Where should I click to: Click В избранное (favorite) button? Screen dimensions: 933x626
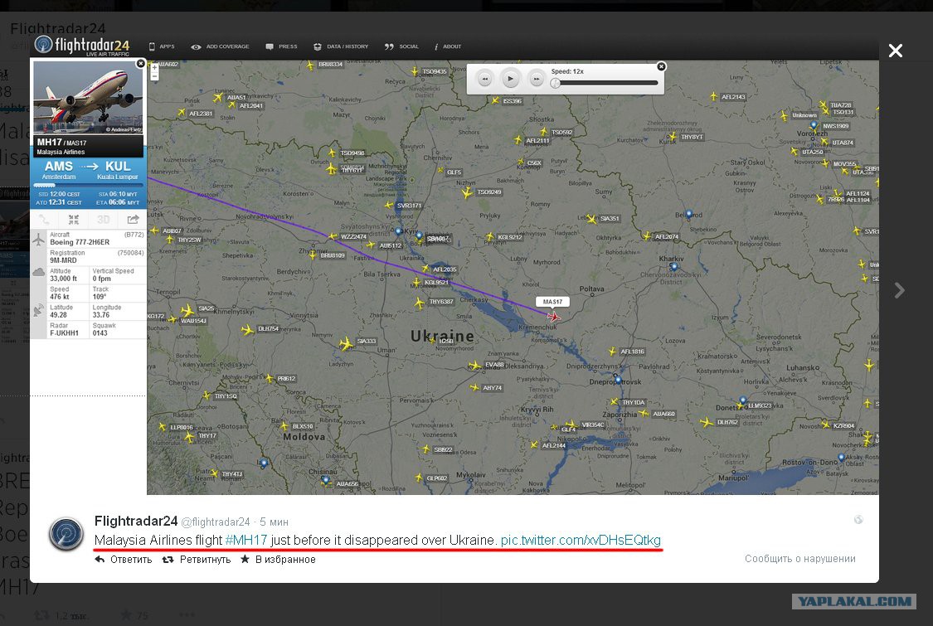coord(278,560)
